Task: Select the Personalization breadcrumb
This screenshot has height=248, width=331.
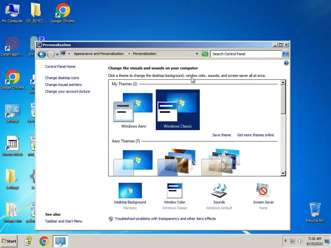Action: [x=144, y=54]
